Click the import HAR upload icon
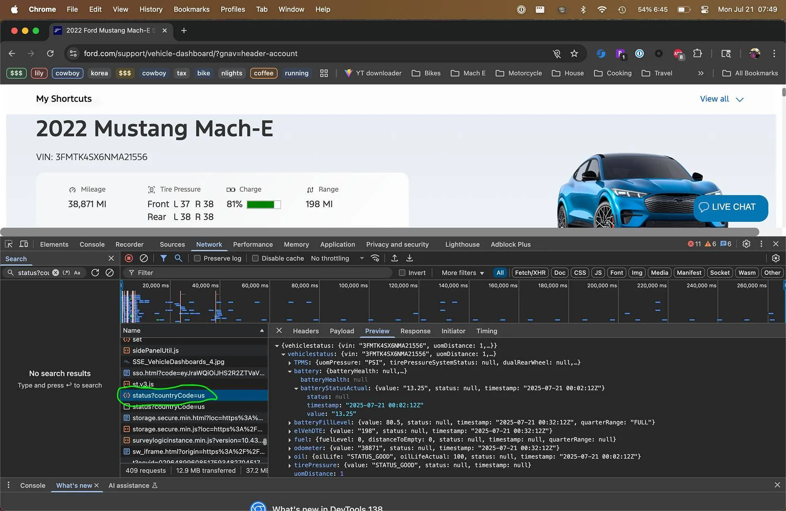786x511 pixels. click(394, 258)
